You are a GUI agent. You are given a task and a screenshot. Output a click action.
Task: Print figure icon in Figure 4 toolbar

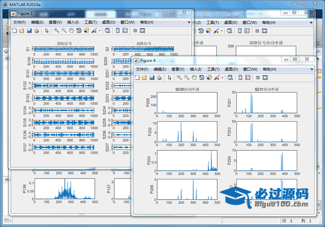pyautogui.click(x=159, y=78)
